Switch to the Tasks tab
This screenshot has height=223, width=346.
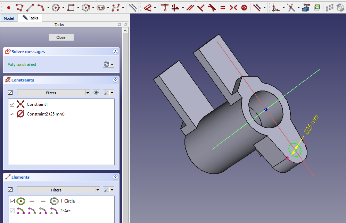pos(31,18)
